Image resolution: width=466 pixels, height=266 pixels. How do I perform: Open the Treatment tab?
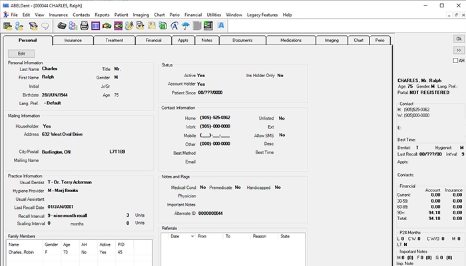[x=114, y=41]
